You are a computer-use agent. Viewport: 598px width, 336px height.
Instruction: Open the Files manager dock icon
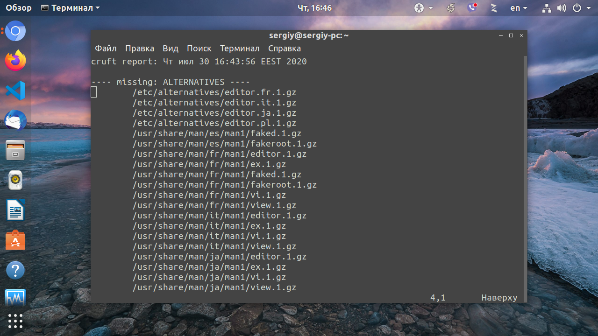click(15, 150)
